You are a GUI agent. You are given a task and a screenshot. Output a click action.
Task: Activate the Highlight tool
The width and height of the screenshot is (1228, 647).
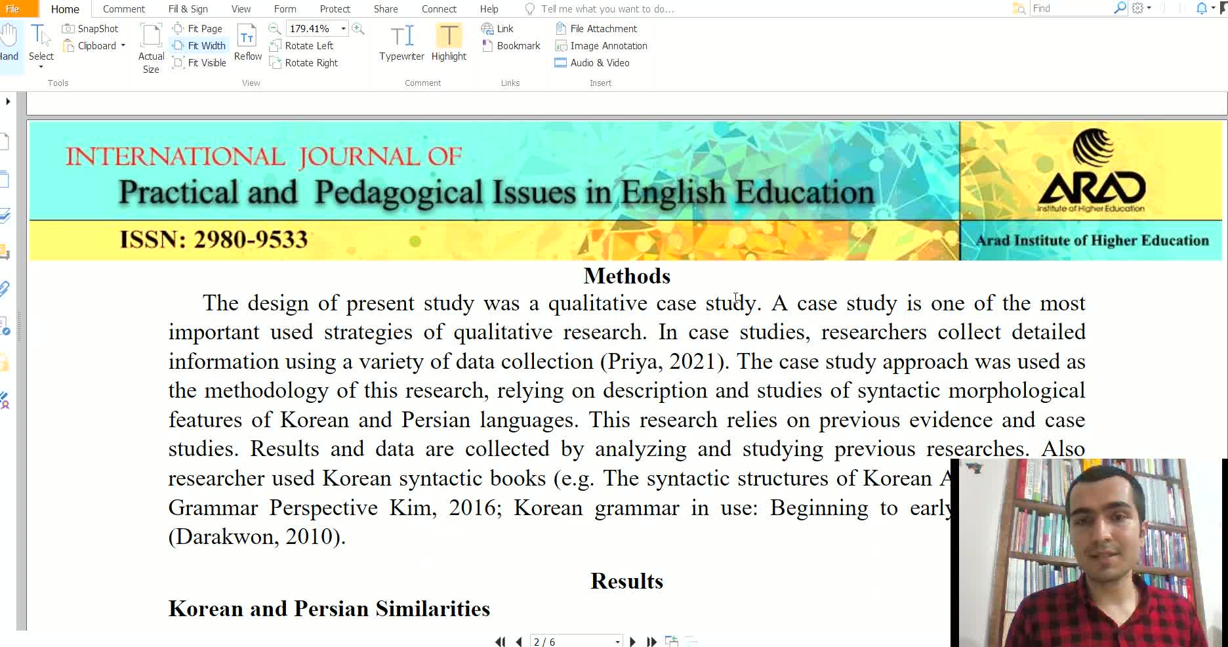(449, 43)
